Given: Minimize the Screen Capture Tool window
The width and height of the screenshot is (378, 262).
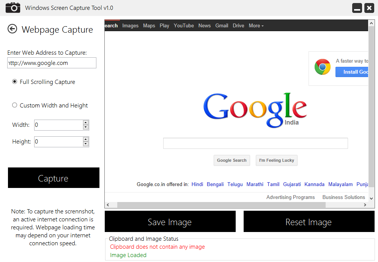Looking at the screenshot, I should pos(357,8).
